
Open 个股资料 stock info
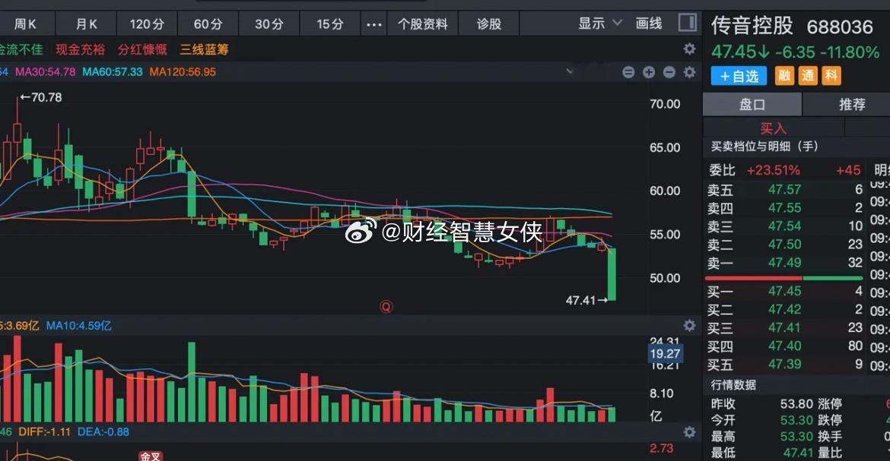pos(423,24)
